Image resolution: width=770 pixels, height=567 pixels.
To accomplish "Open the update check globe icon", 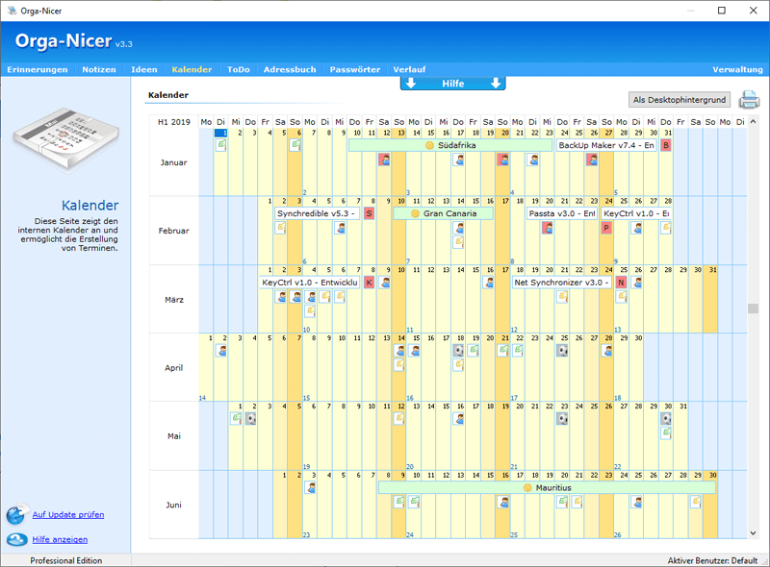I will pos(16,515).
